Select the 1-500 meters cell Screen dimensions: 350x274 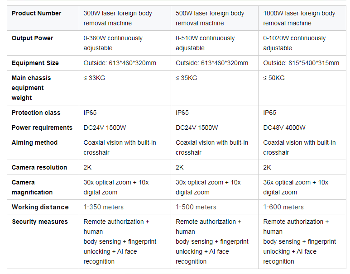click(x=215, y=207)
